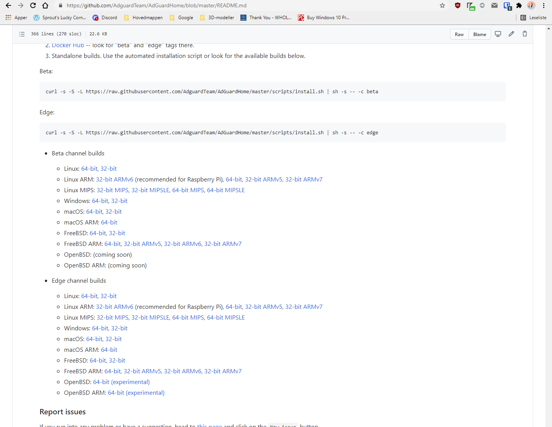
Task: Toggle the Leseliste reading list panel
Action: coord(534,18)
